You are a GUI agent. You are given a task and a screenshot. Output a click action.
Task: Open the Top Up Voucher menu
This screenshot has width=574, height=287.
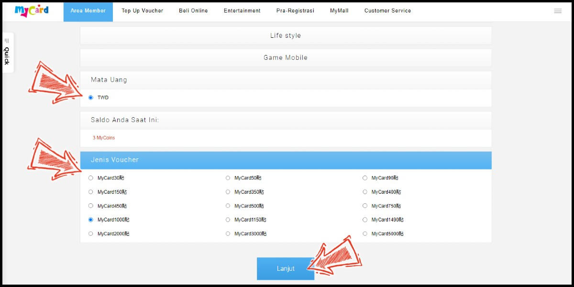point(143,11)
